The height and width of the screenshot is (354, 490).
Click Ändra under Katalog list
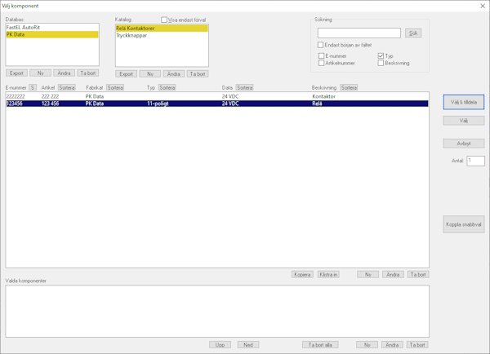tap(174, 74)
